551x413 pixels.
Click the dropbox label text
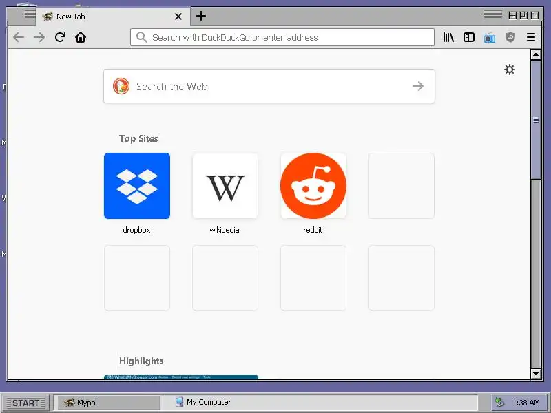[136, 230]
